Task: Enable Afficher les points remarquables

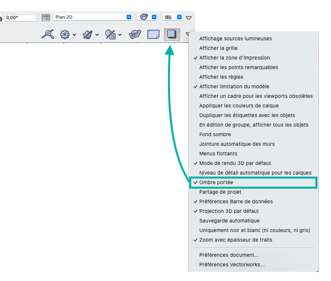Action: (x=253, y=67)
